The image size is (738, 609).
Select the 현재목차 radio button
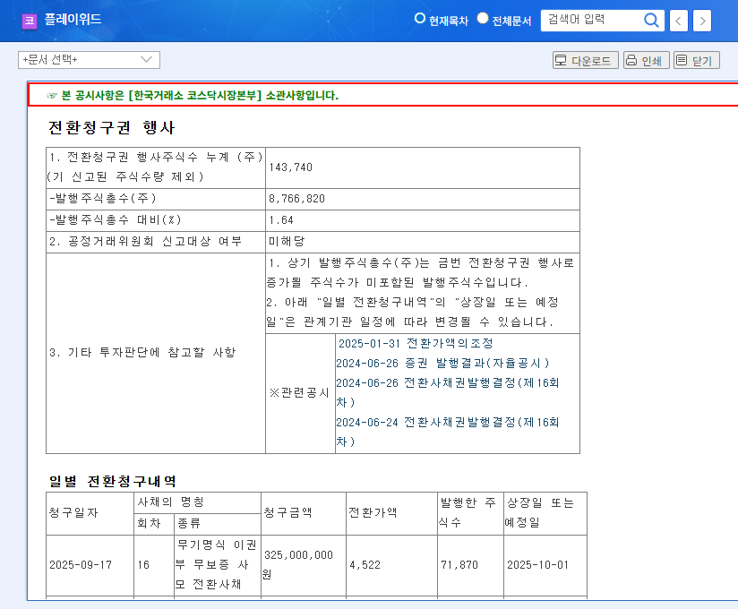[419, 18]
